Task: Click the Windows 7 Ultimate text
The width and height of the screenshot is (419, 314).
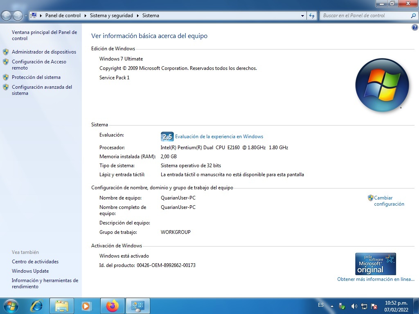Action: pos(121,59)
